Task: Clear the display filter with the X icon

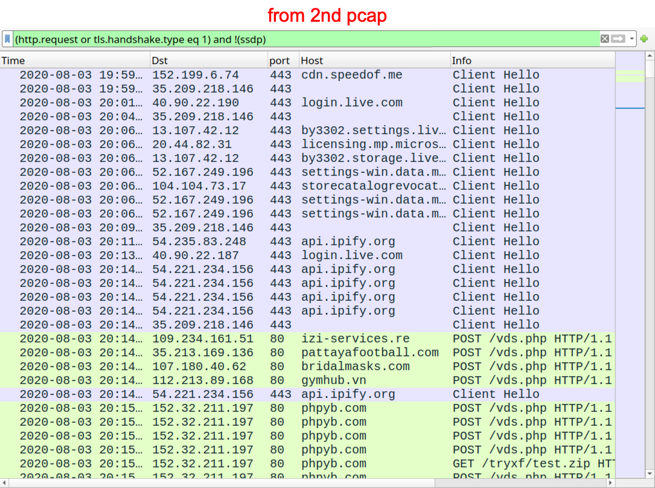Action: 604,39
